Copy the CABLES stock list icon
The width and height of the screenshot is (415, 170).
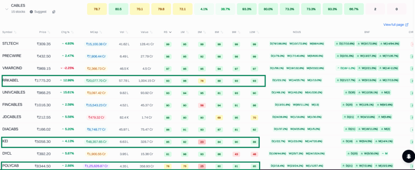(54, 12)
